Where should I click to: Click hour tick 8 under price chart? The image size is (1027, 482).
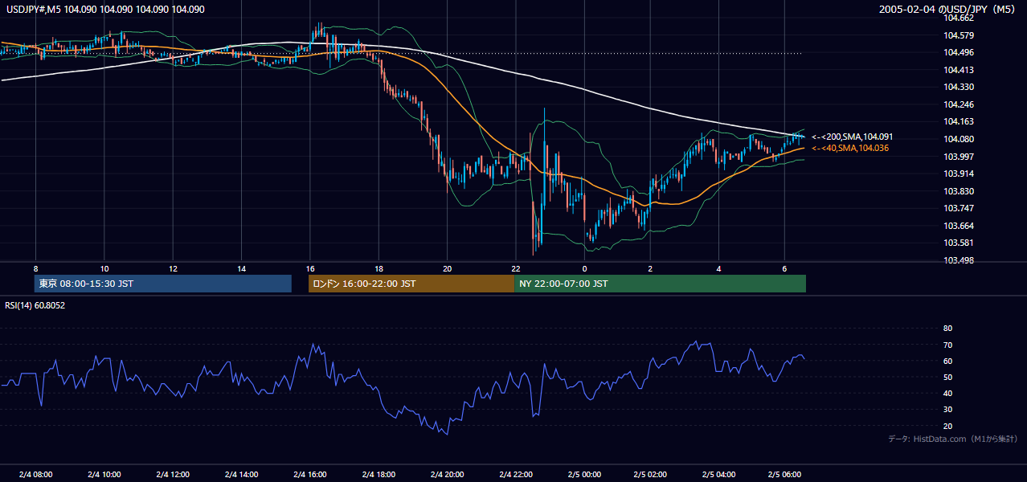(x=35, y=268)
